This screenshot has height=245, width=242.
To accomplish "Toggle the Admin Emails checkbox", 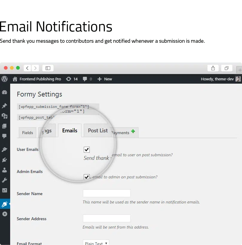I will tap(87, 177).
